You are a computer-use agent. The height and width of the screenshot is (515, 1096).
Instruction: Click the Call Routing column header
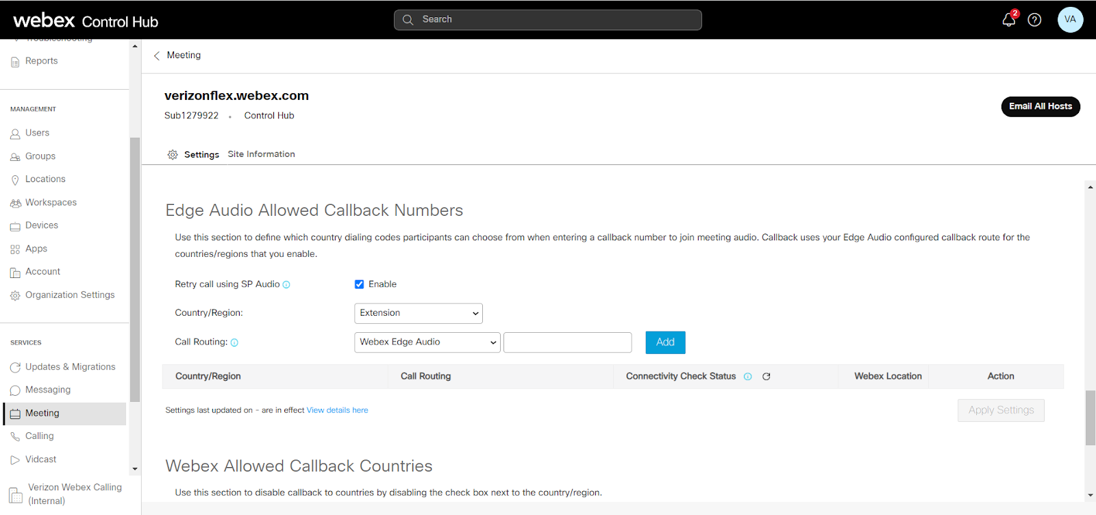pos(425,377)
